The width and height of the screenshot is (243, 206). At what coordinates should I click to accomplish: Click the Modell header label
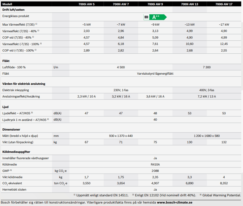pos(7,4)
